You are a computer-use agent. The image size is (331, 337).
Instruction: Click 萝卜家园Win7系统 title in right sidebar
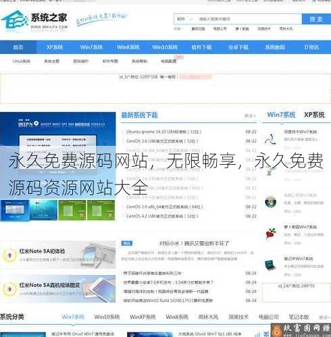click(300, 227)
